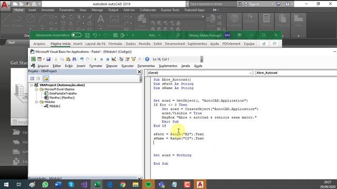Open the Excel Desenvolvedor tab
This screenshot has width=337, height=189.
[175, 44]
